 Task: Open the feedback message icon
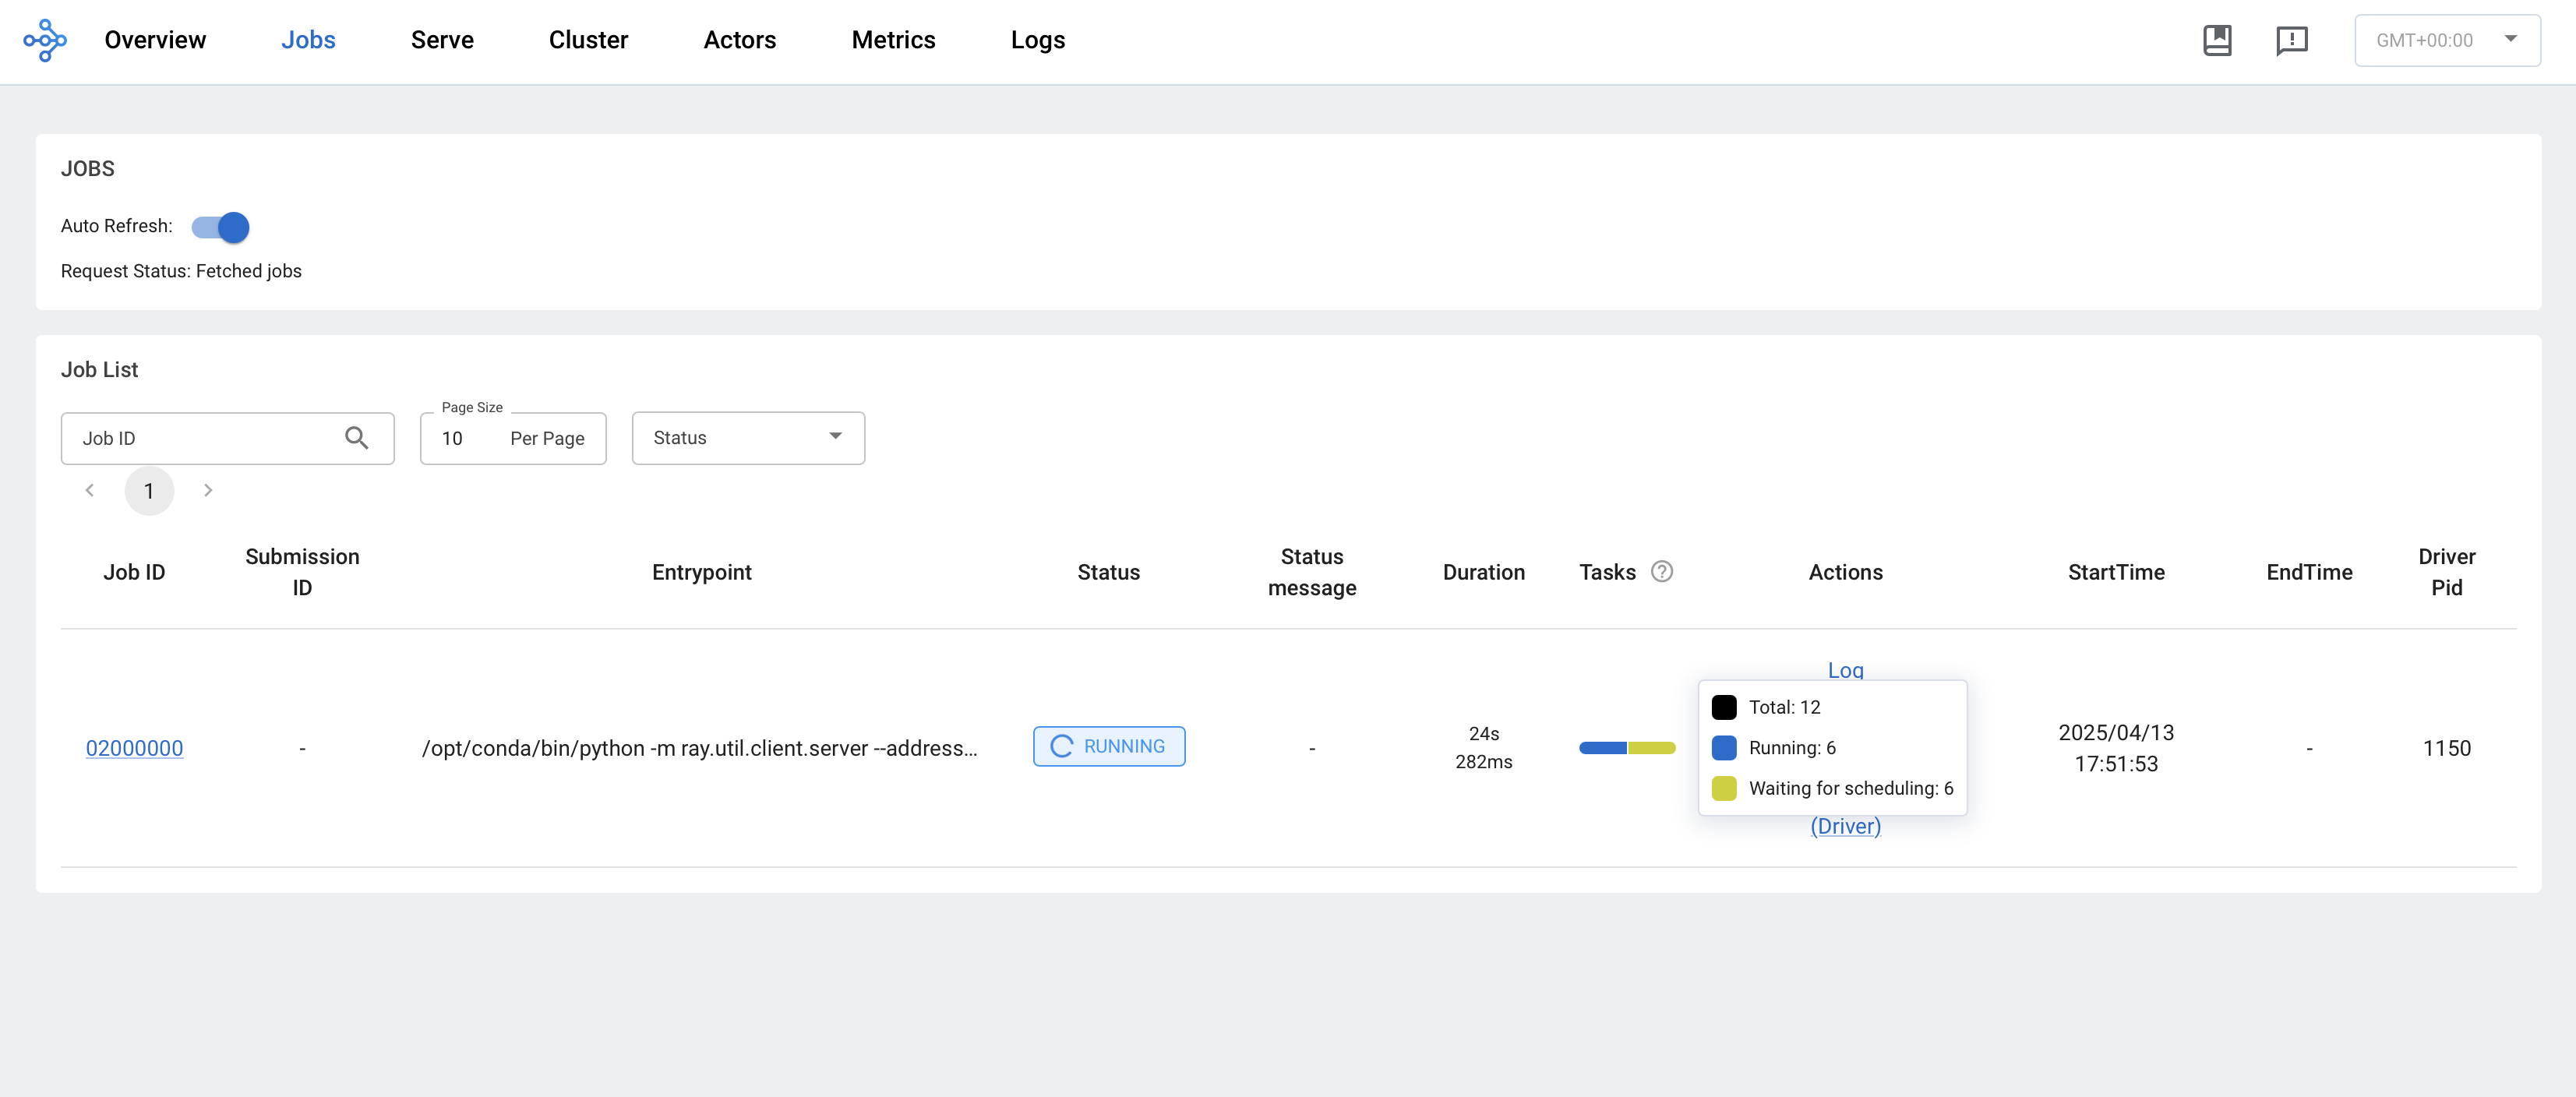2291,41
